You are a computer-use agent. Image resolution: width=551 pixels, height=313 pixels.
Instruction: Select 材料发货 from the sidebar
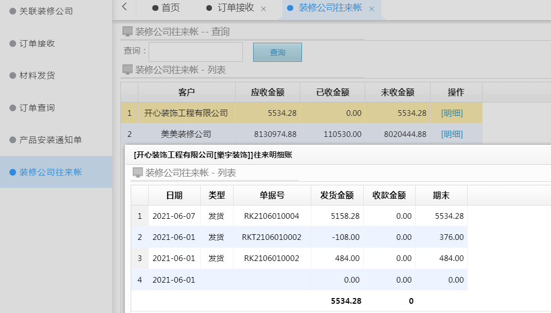point(37,76)
